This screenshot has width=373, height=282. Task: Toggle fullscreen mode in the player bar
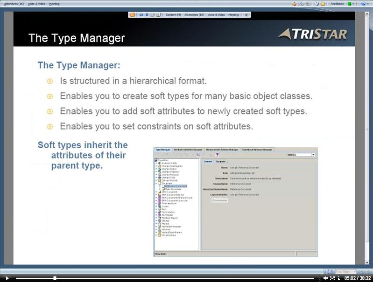332,278
